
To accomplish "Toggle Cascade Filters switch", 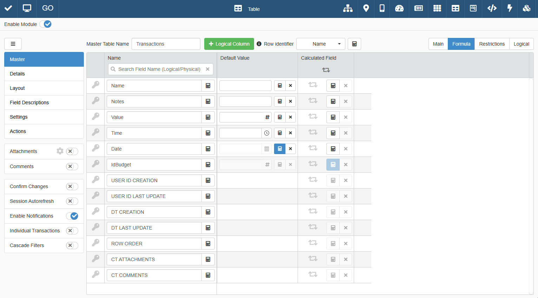I will coord(72,245).
